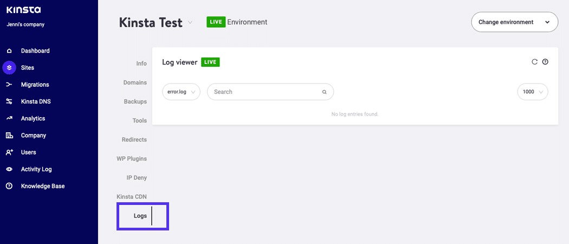Open the Redirects tab
The width and height of the screenshot is (569, 244).
point(134,139)
